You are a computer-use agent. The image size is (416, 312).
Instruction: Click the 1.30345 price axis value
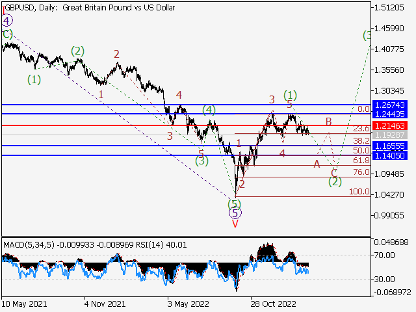tap(389, 91)
